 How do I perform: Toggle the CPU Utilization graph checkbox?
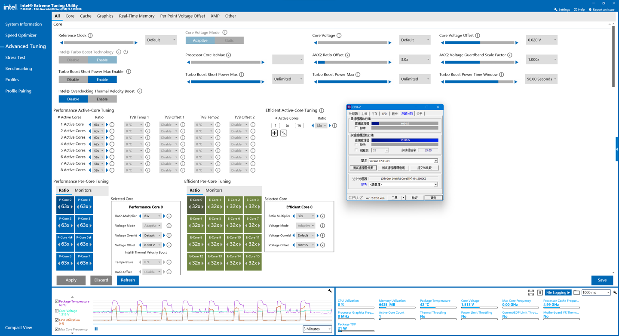(57, 320)
